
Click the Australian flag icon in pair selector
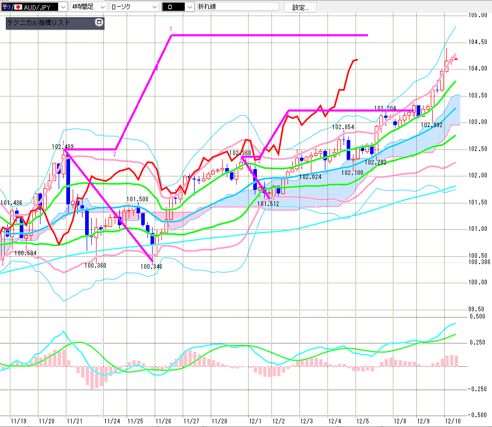[6, 7]
